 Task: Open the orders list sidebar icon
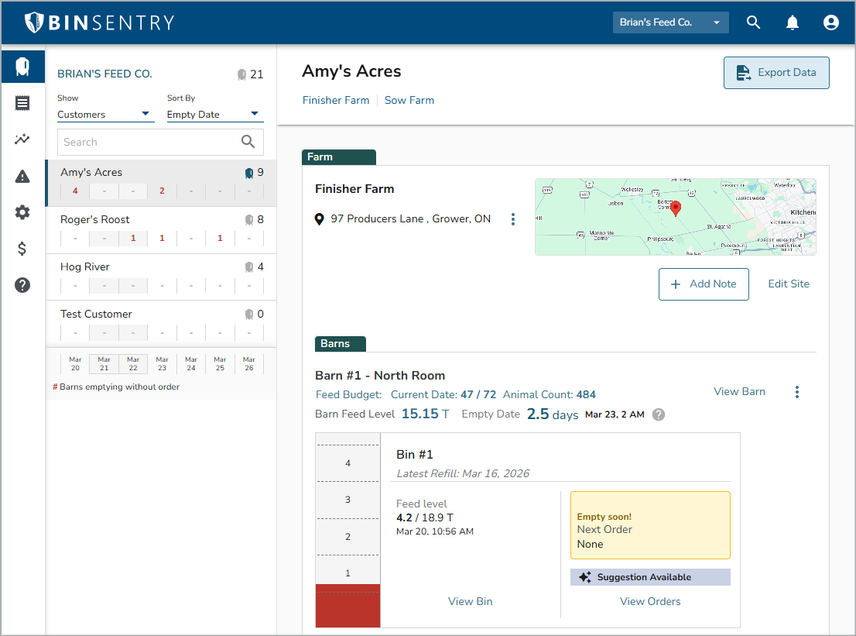(22, 103)
